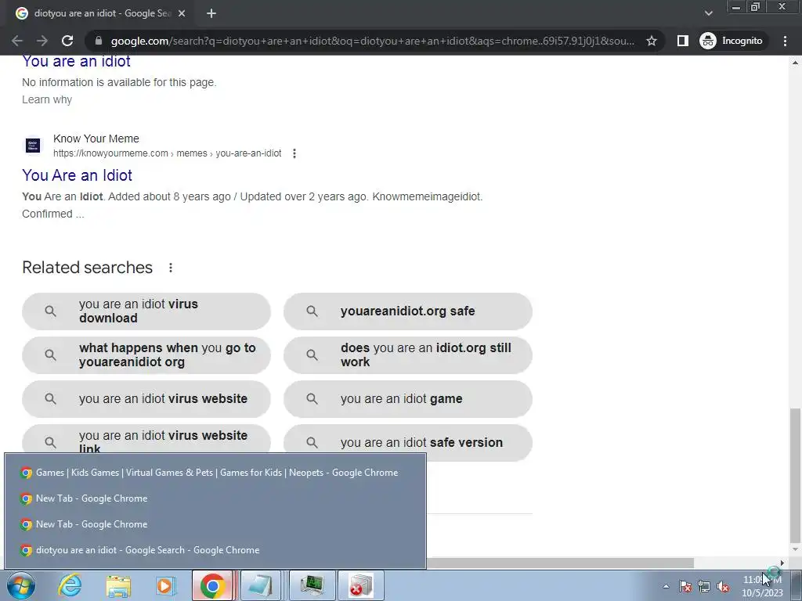Show hidden tray icons arrow
The width and height of the screenshot is (802, 601).
(x=666, y=586)
